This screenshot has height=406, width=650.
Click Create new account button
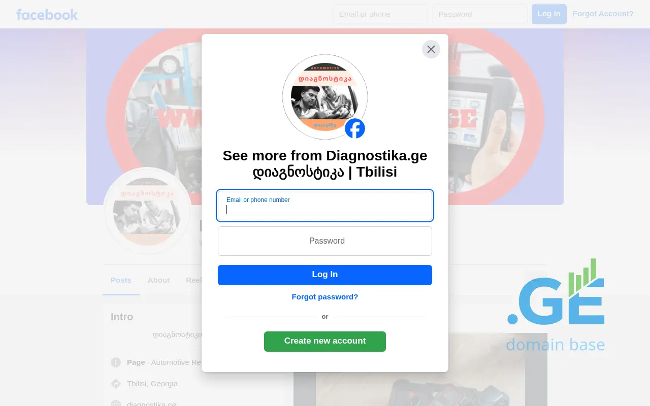point(325,341)
